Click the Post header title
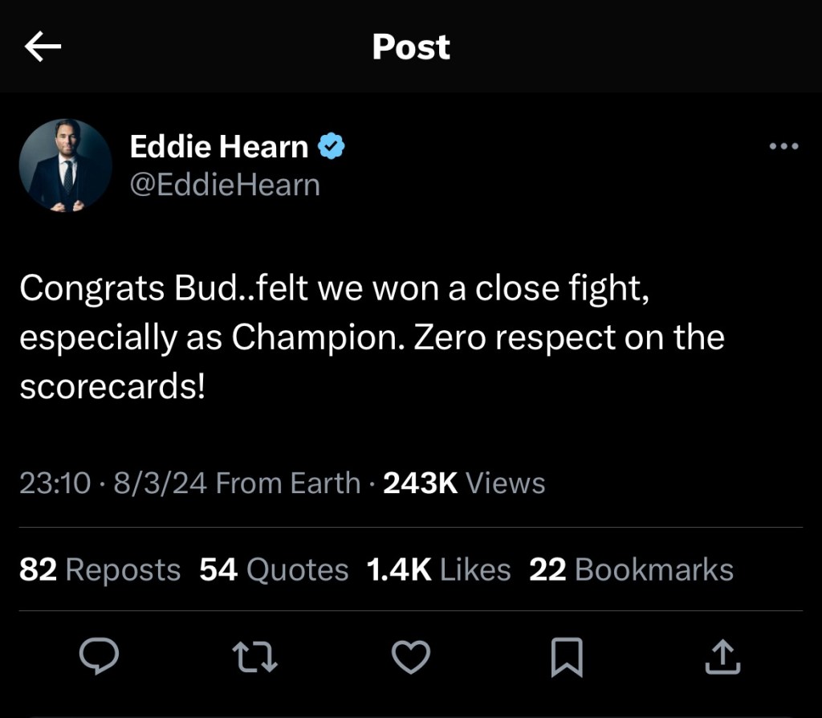Viewport: 822px width, 718px height. [x=411, y=47]
